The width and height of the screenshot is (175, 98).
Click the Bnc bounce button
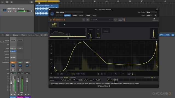[x=22, y=93]
